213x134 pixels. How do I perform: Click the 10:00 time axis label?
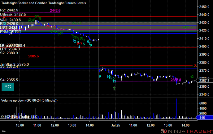pyautogui.click(x=20, y=125)
